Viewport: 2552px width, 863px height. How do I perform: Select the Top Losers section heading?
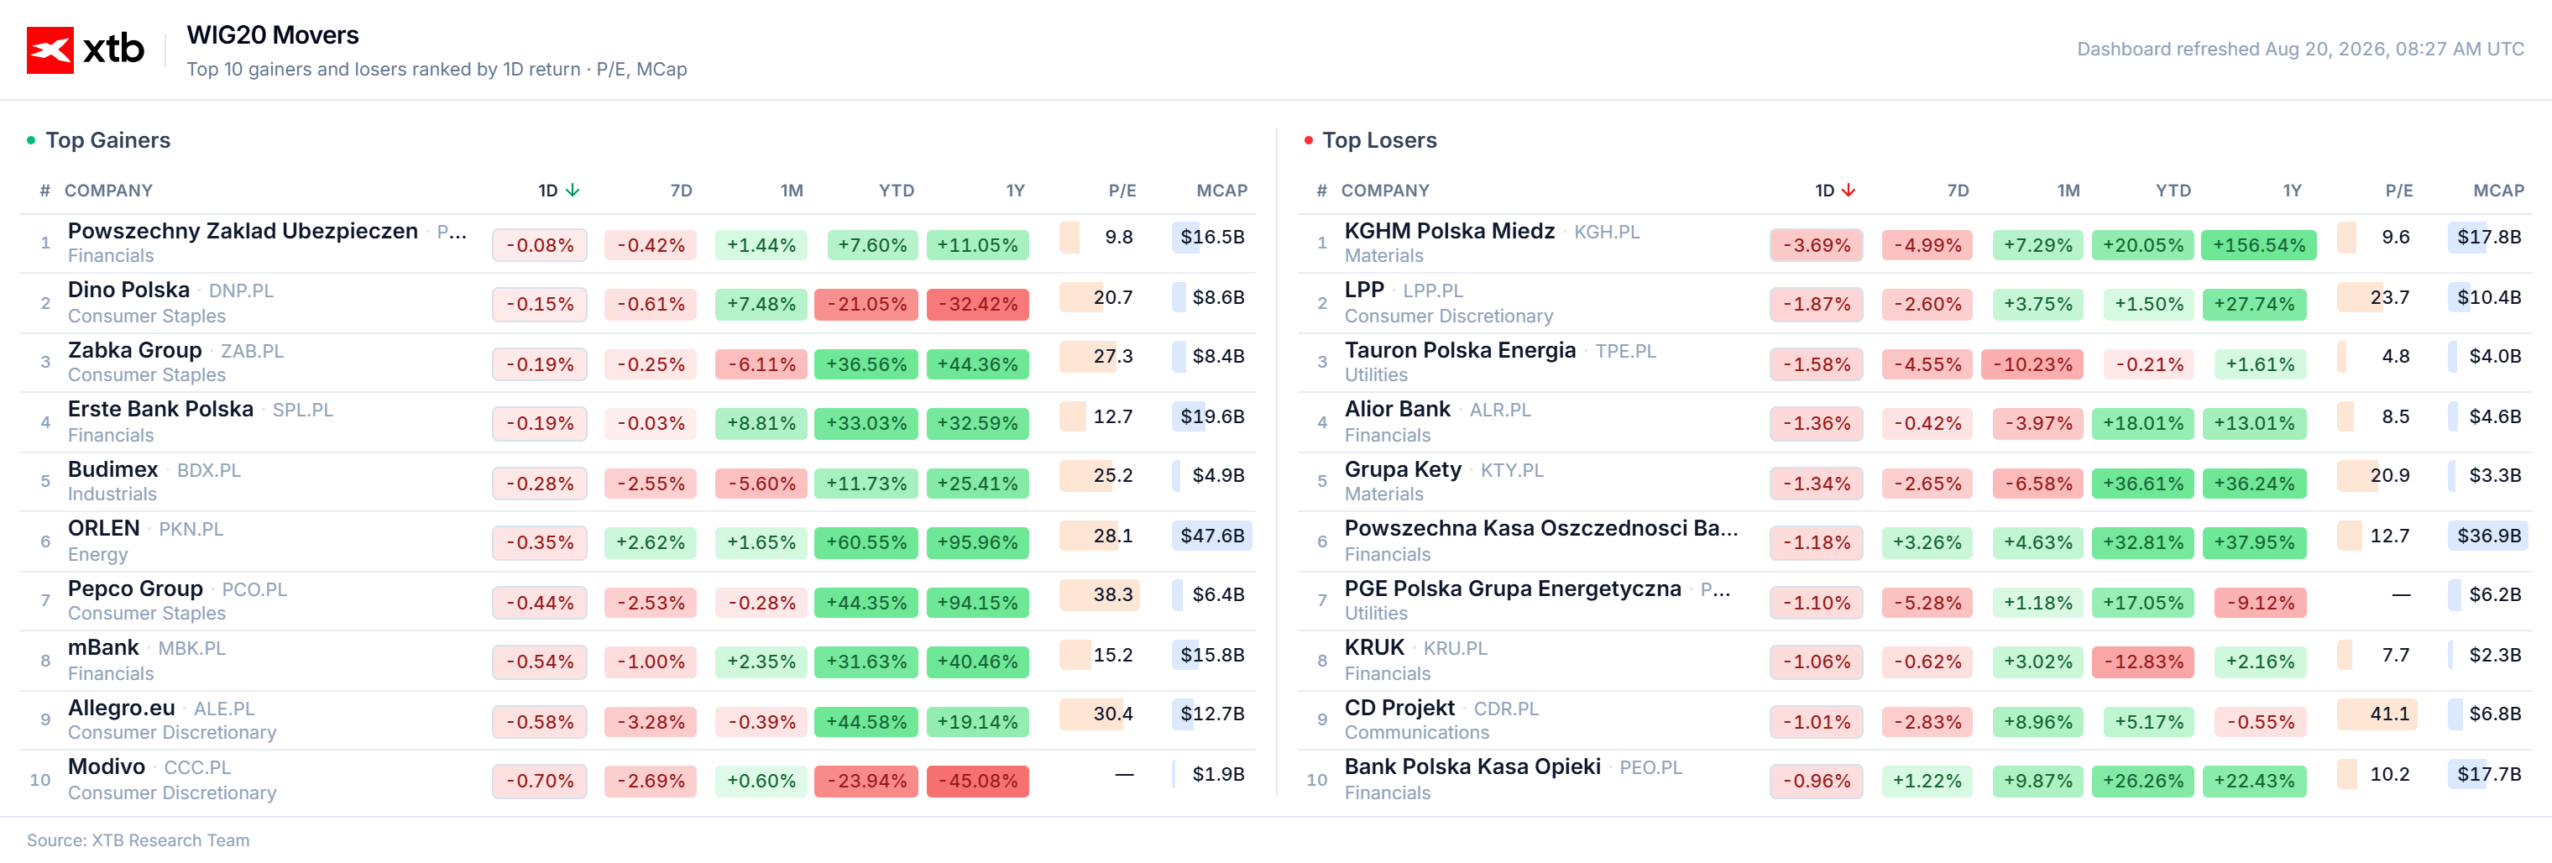(x=1379, y=141)
